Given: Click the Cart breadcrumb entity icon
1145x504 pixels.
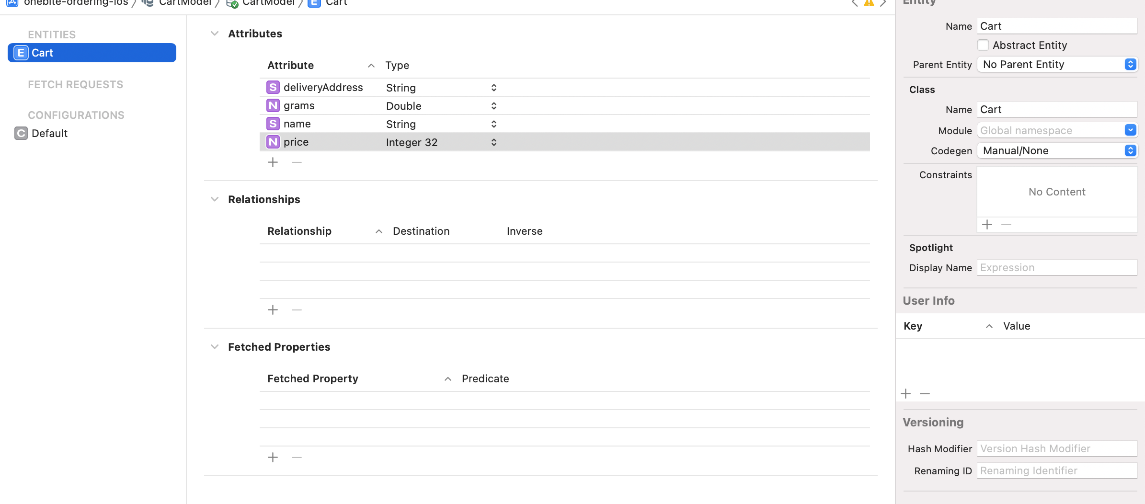Looking at the screenshot, I should coord(314,3).
